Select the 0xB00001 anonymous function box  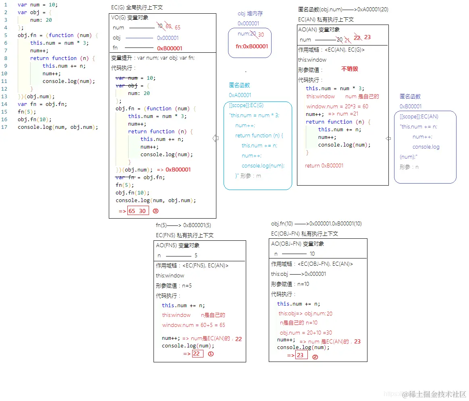click(425, 147)
